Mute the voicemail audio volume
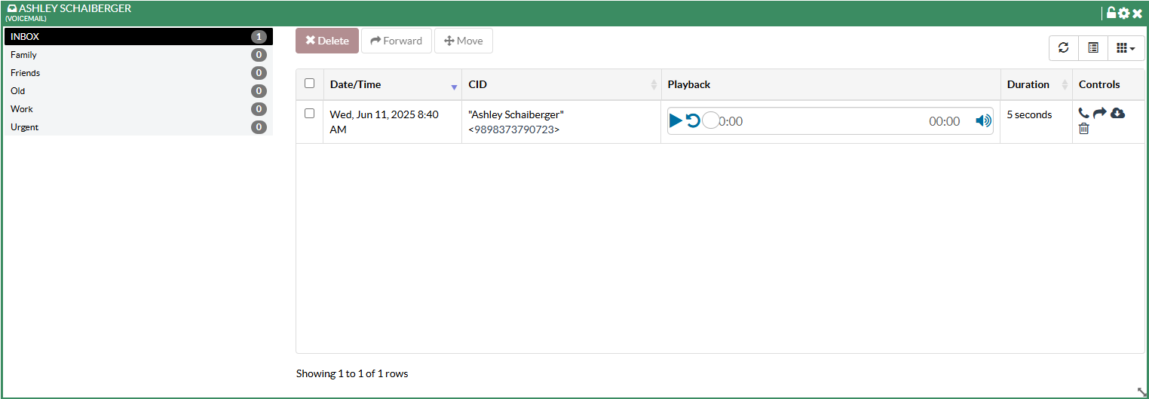 pos(983,120)
